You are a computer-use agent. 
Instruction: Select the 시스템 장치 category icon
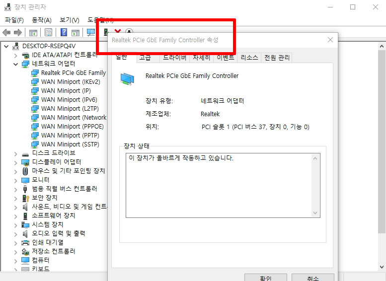25,225
